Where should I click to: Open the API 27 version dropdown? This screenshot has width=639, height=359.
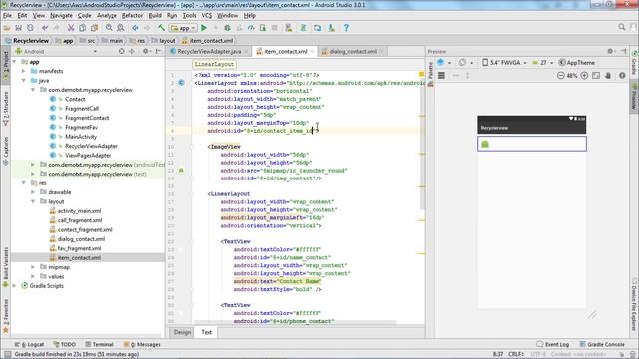click(542, 63)
